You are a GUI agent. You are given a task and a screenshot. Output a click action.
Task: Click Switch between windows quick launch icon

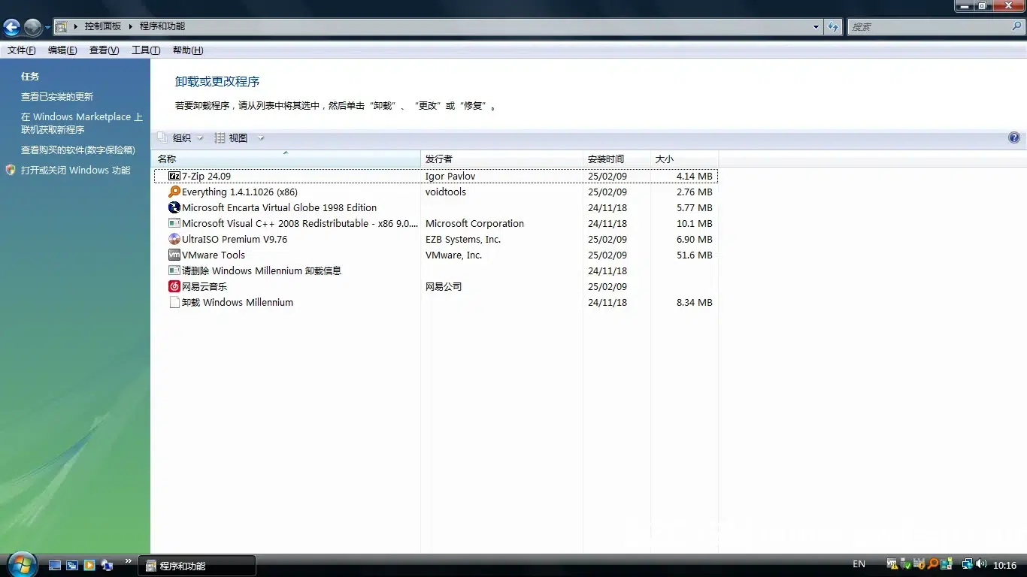pyautogui.click(x=72, y=565)
